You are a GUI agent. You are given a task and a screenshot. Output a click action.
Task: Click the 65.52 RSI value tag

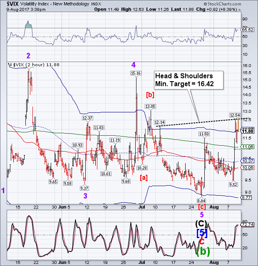point(248,30)
